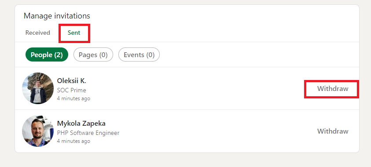Screen dimensions: 371x167
Task: Click the timestamp under PHP Software Engineer
Action: pos(73,141)
